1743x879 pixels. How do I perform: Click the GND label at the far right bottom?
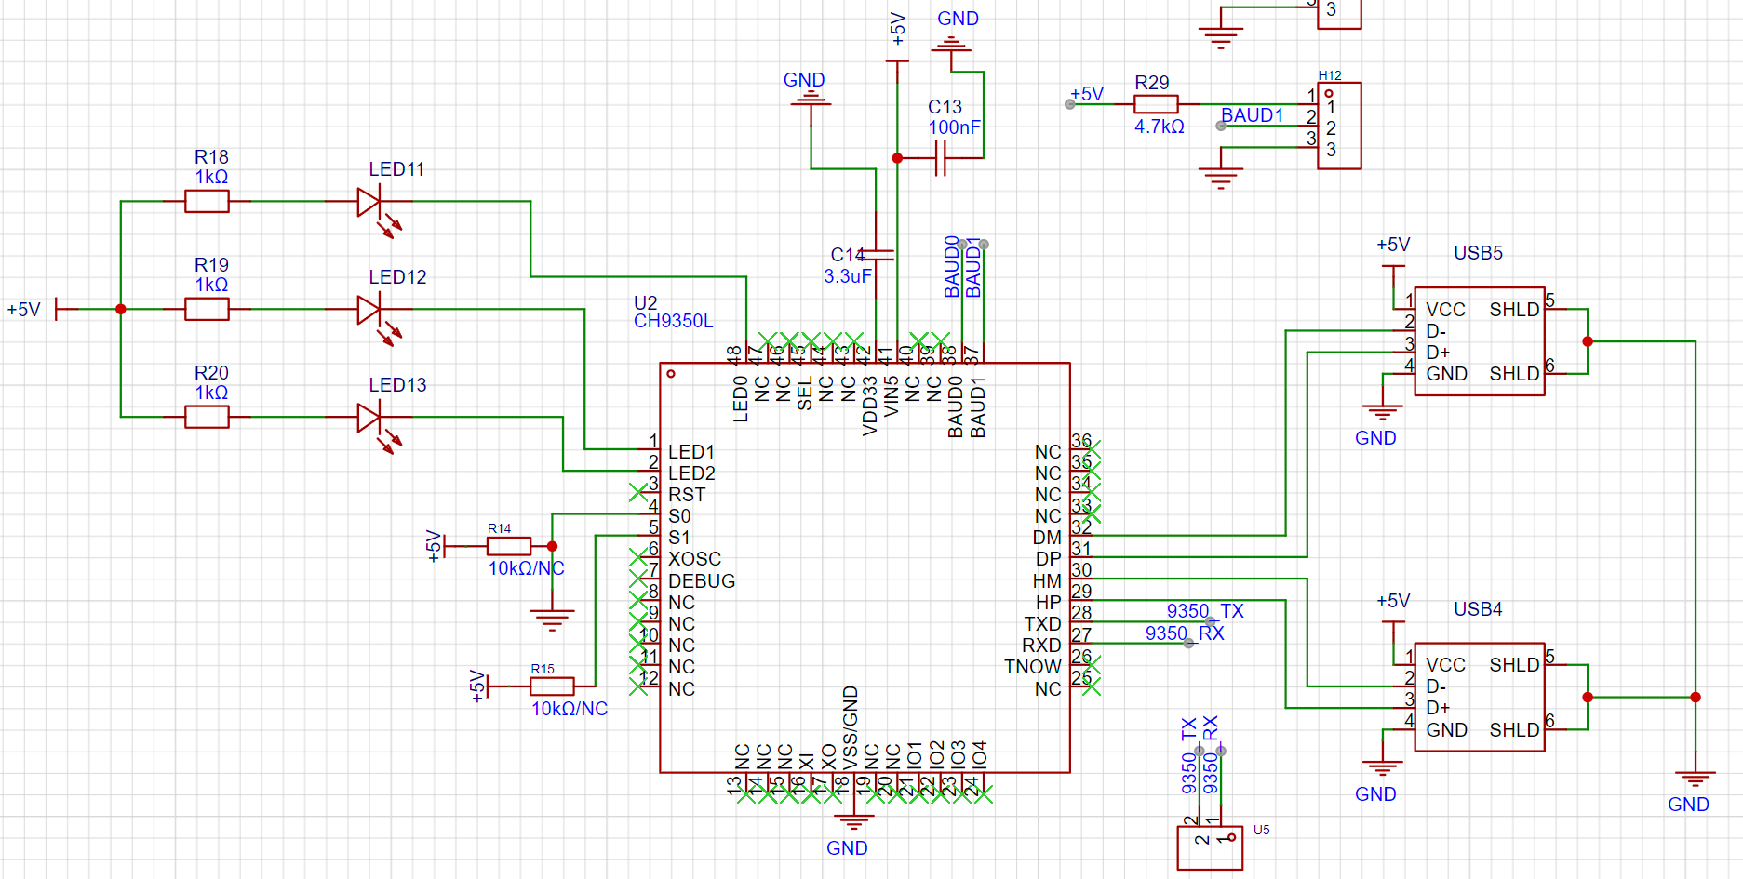(1688, 805)
